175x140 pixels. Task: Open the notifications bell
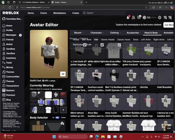point(128,17)
